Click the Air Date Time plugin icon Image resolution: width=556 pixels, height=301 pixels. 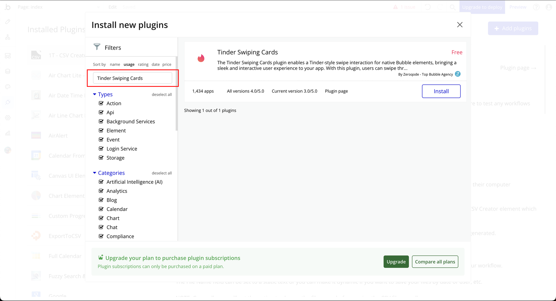(x=36, y=95)
